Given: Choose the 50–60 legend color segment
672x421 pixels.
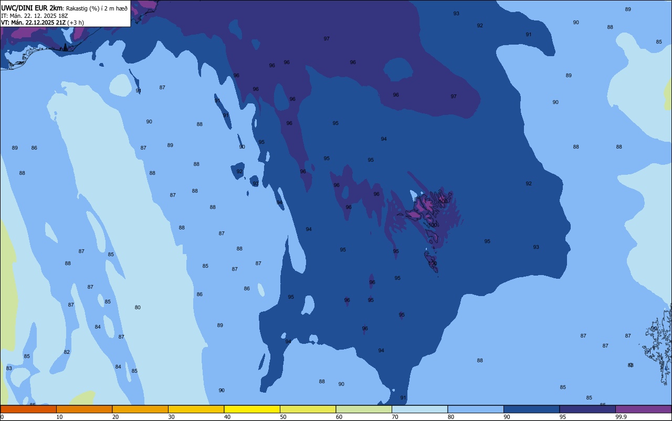Looking at the screenshot, I should [308, 409].
